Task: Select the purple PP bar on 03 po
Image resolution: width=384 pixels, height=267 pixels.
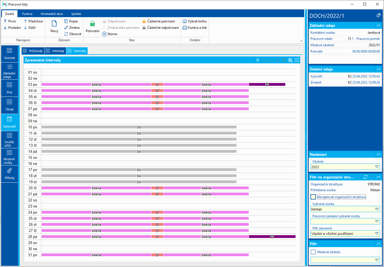Action: [x=267, y=84]
